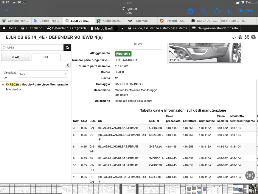This screenshot has width=258, height=194.
Task: Switch to the ERL tab
Action: (x=46, y=57)
